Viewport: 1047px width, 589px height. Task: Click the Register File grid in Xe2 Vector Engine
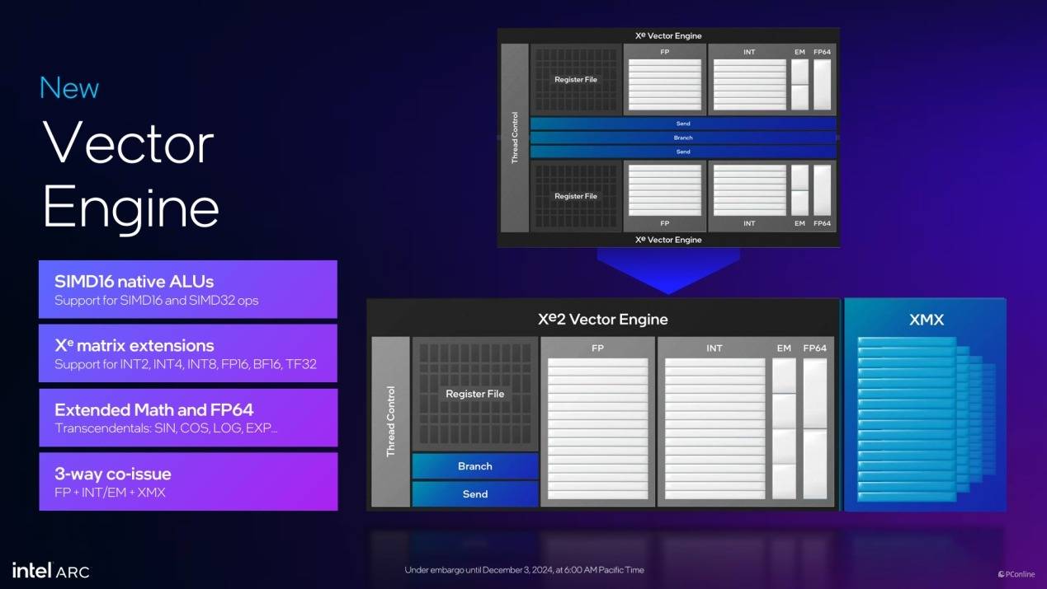474,394
